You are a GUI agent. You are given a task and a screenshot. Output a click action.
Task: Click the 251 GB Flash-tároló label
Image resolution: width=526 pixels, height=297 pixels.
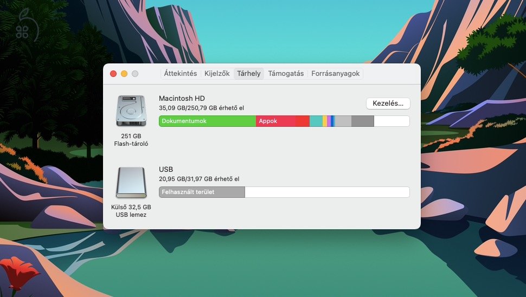(x=131, y=140)
